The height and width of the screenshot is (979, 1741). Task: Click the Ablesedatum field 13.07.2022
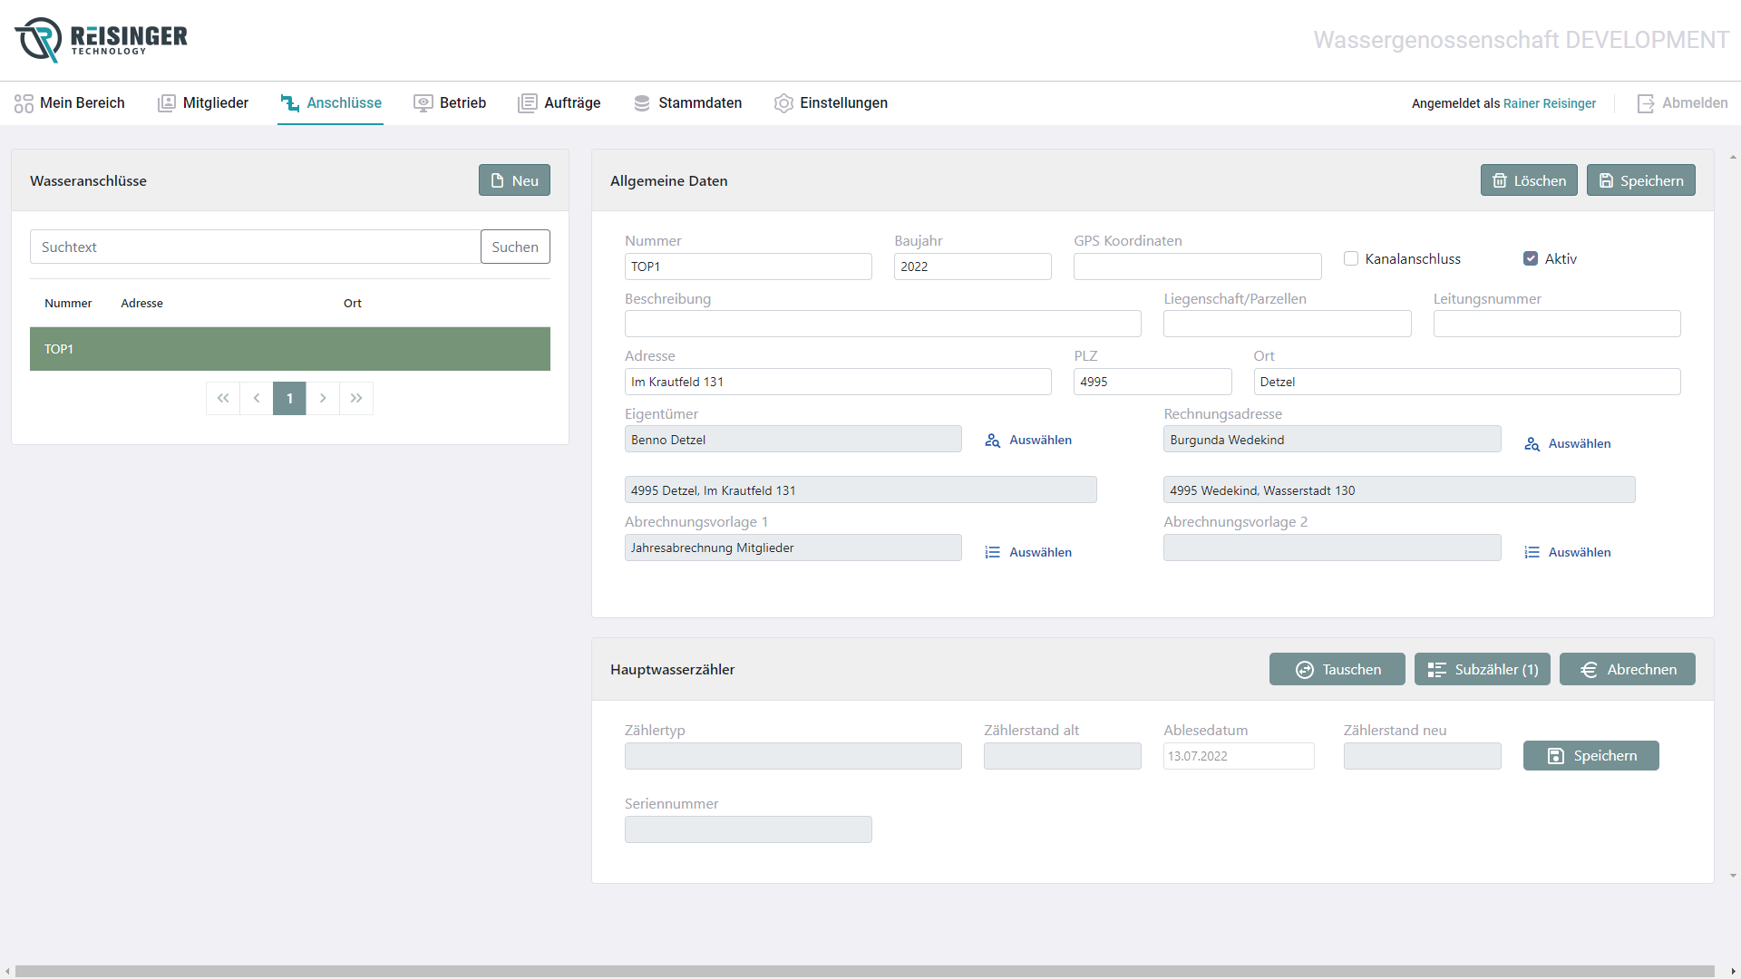tap(1239, 756)
